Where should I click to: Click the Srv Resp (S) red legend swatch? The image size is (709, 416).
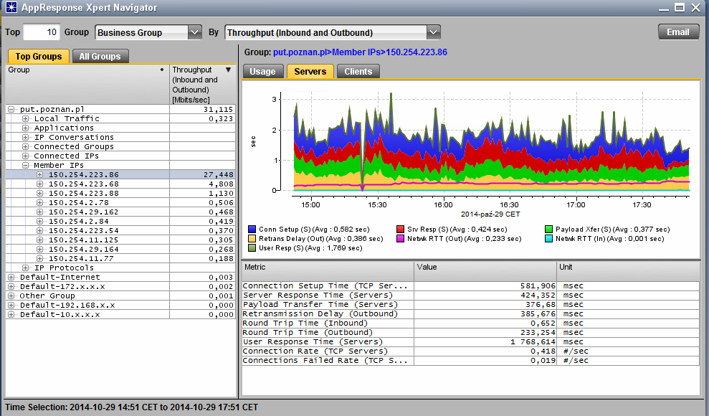(x=400, y=230)
